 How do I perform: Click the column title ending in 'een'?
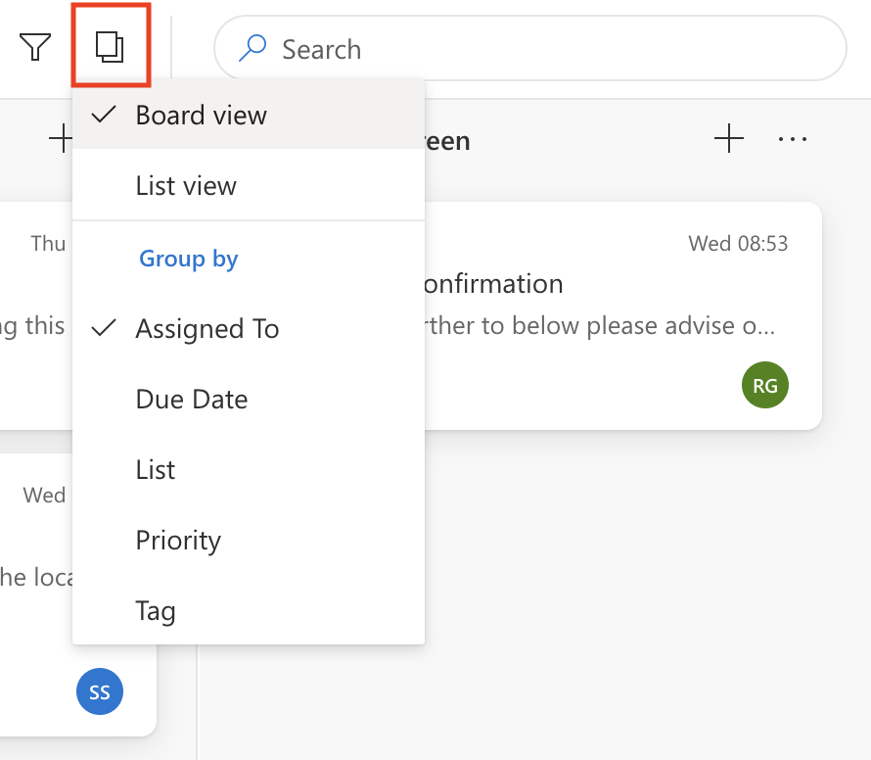click(x=448, y=141)
